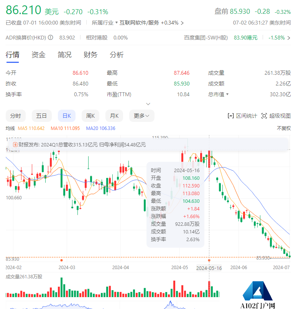
Task: Click the orange event marker at 2024-05-16
Action: point(209,260)
